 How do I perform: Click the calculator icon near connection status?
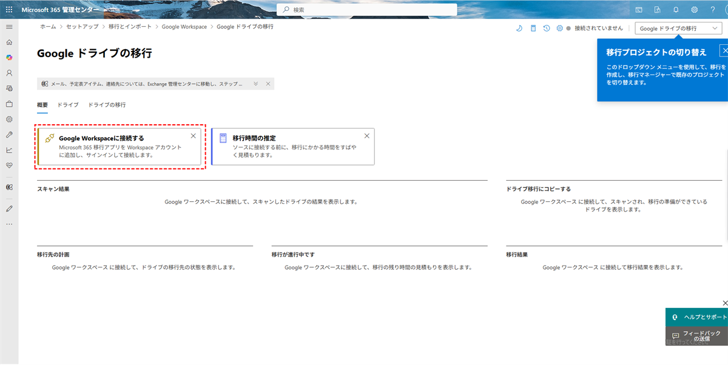coord(533,28)
